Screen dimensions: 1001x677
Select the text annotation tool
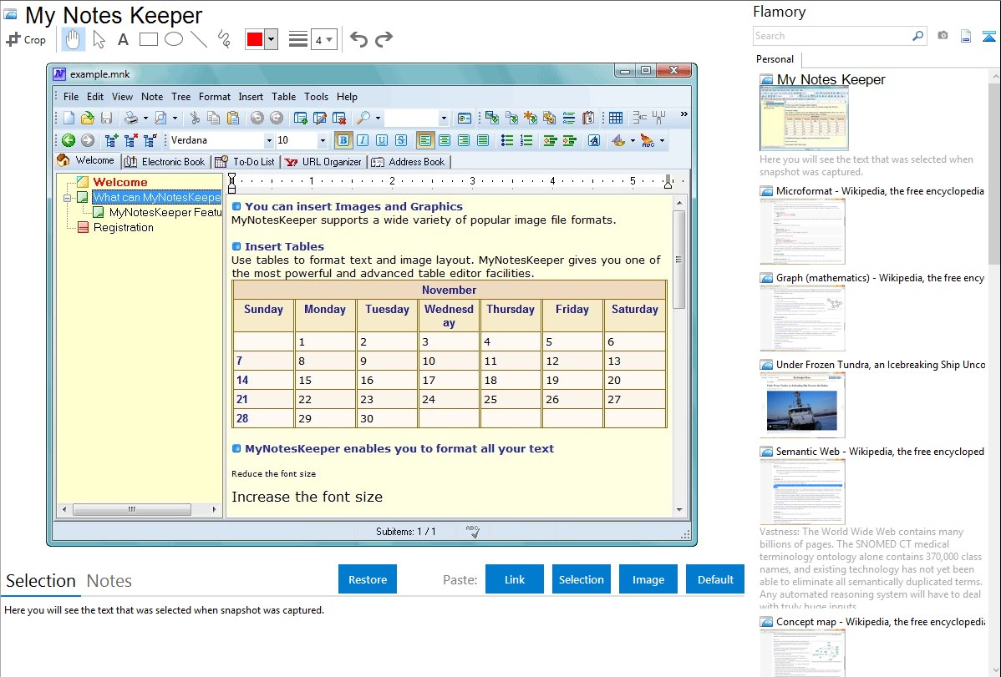click(x=123, y=39)
